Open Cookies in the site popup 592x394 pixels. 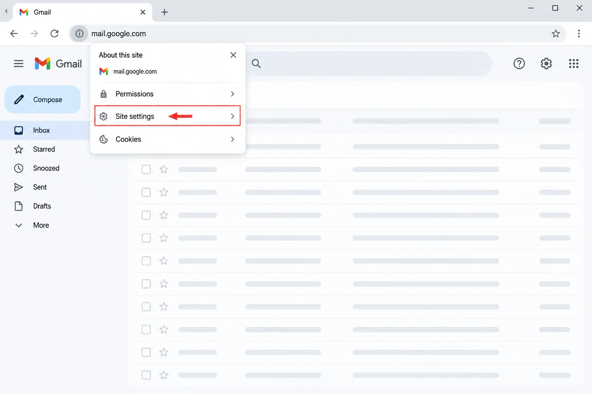tap(168, 139)
